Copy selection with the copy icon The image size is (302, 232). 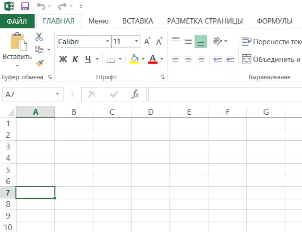coord(39,50)
